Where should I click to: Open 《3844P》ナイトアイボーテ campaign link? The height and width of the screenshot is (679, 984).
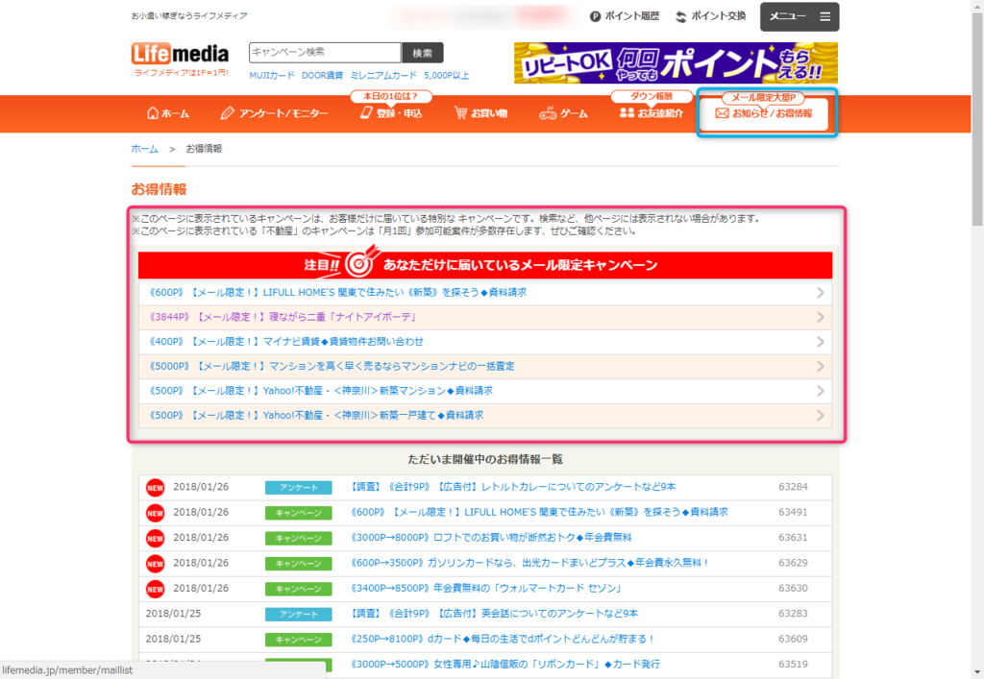(283, 317)
